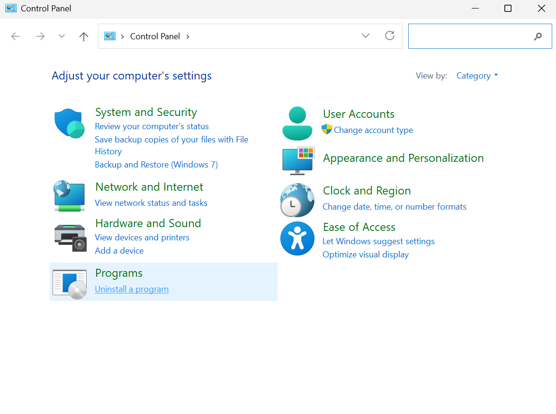This screenshot has width=556, height=414.
Task: Expand the address bar history dropdown
Action: tap(366, 36)
